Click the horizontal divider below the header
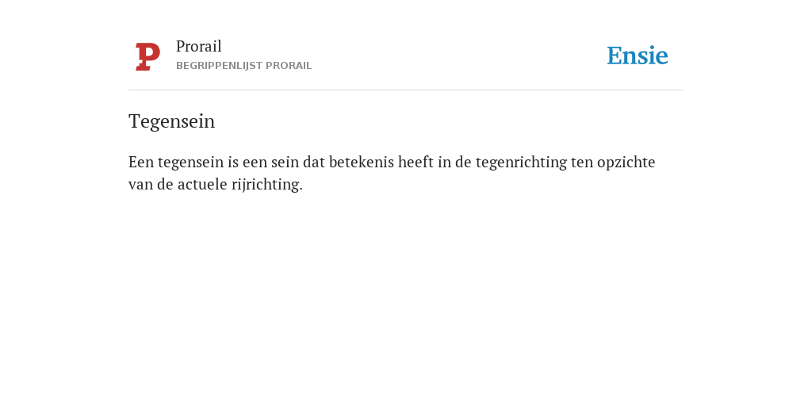Viewport: 812px width, 406px height. tap(406, 90)
